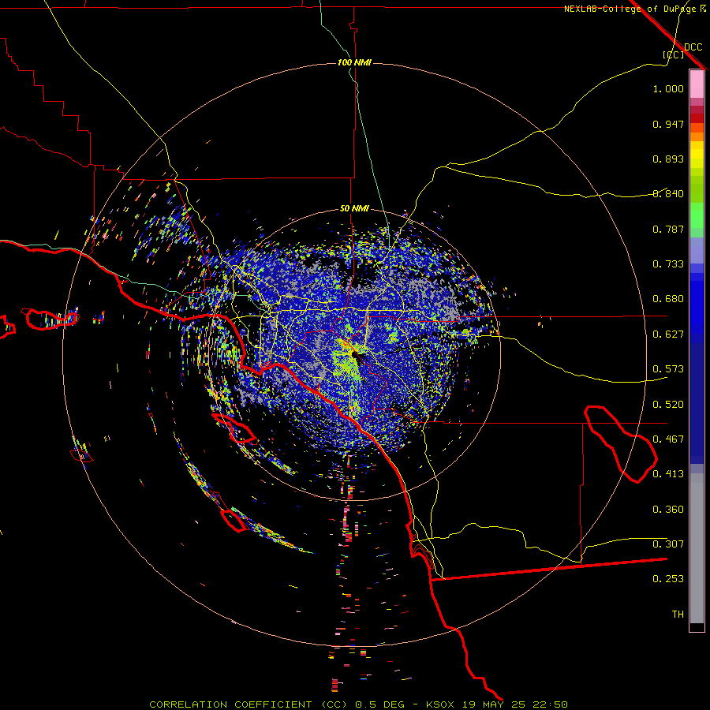Select the 0.573 scale value

point(668,369)
